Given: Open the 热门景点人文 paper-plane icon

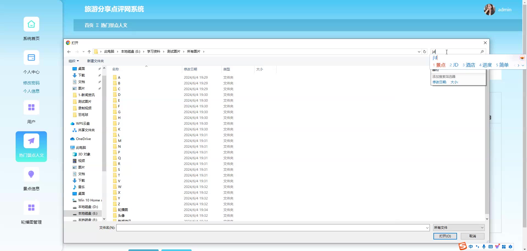Looking at the screenshot, I should click(31, 141).
